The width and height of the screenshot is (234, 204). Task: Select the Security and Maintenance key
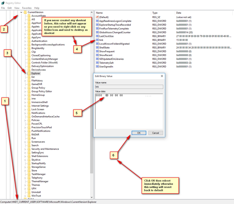tap(45, 149)
